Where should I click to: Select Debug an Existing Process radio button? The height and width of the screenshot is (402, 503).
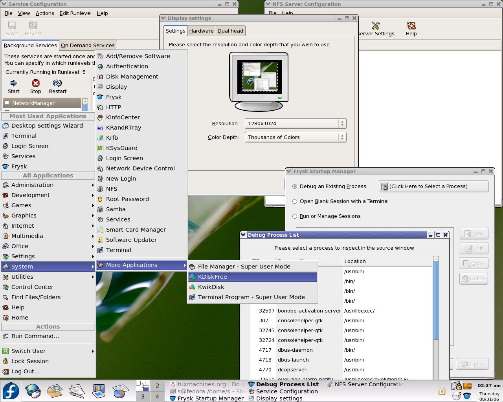tap(295, 186)
